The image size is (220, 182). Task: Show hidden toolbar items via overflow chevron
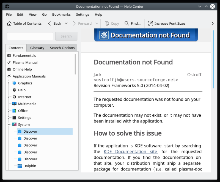[212, 24]
